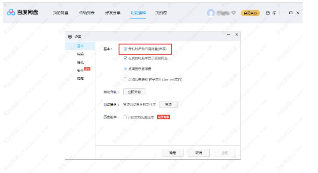This screenshot has width=318, height=173.
Task: Select 传输 settings category
Action: [x=80, y=54]
